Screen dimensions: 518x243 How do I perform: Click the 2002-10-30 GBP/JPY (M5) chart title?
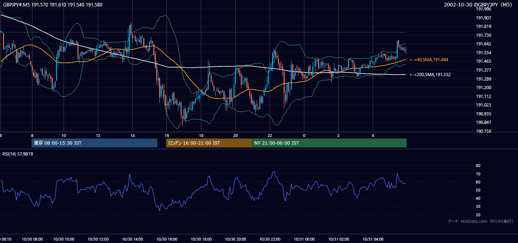click(479, 4)
